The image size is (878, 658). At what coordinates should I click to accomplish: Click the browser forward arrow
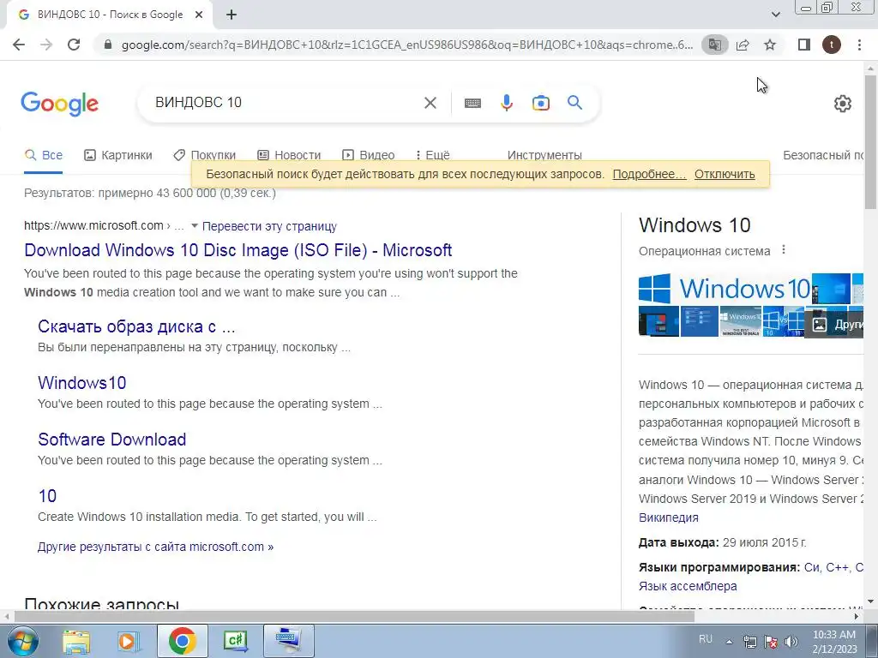[46, 45]
